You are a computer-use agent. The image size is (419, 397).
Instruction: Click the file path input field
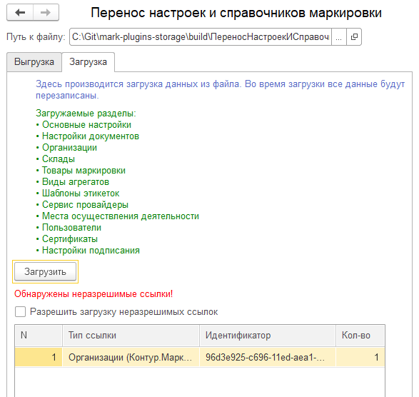tap(201, 37)
